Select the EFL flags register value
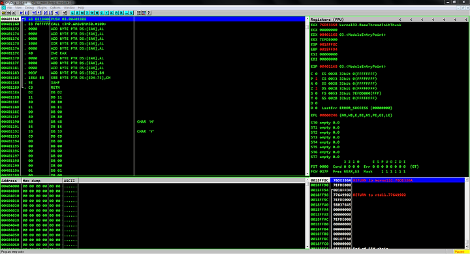 point(328,116)
